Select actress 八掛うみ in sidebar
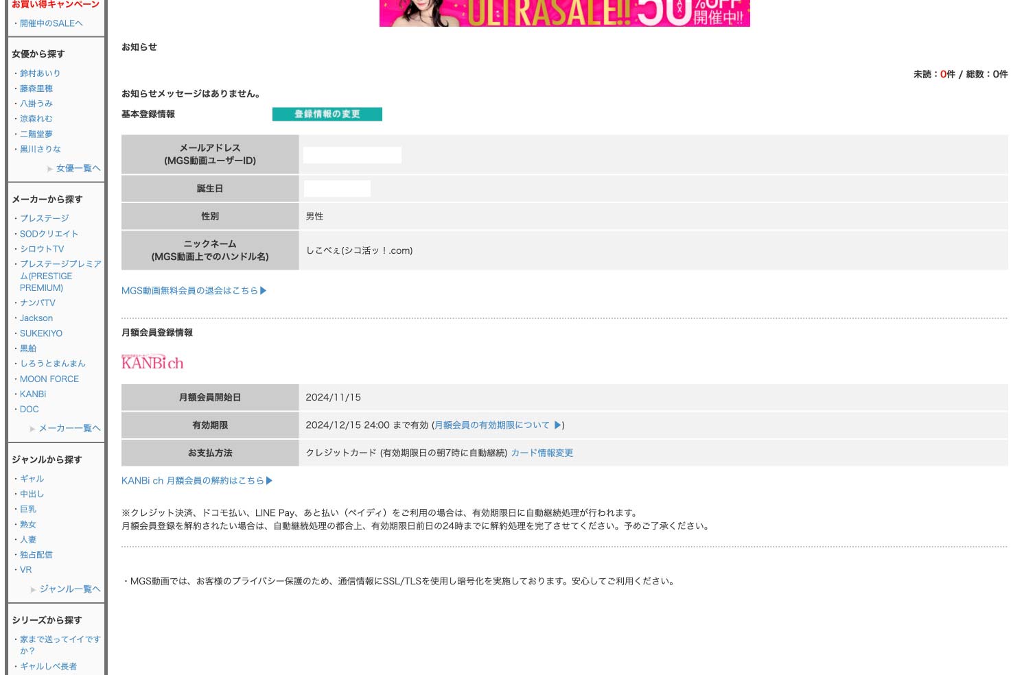The image size is (1013, 675). [36, 104]
